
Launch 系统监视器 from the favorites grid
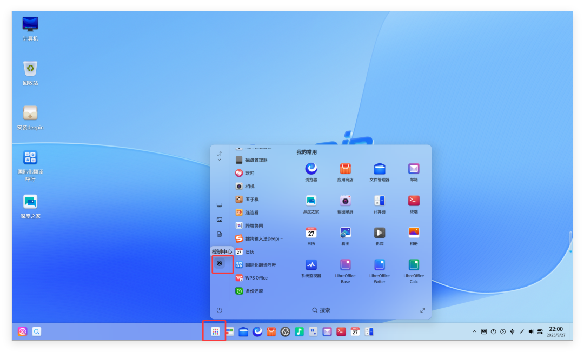(311, 268)
